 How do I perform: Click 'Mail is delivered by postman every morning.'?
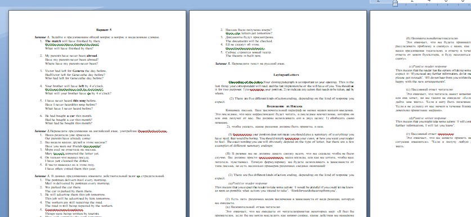coord(78,183)
